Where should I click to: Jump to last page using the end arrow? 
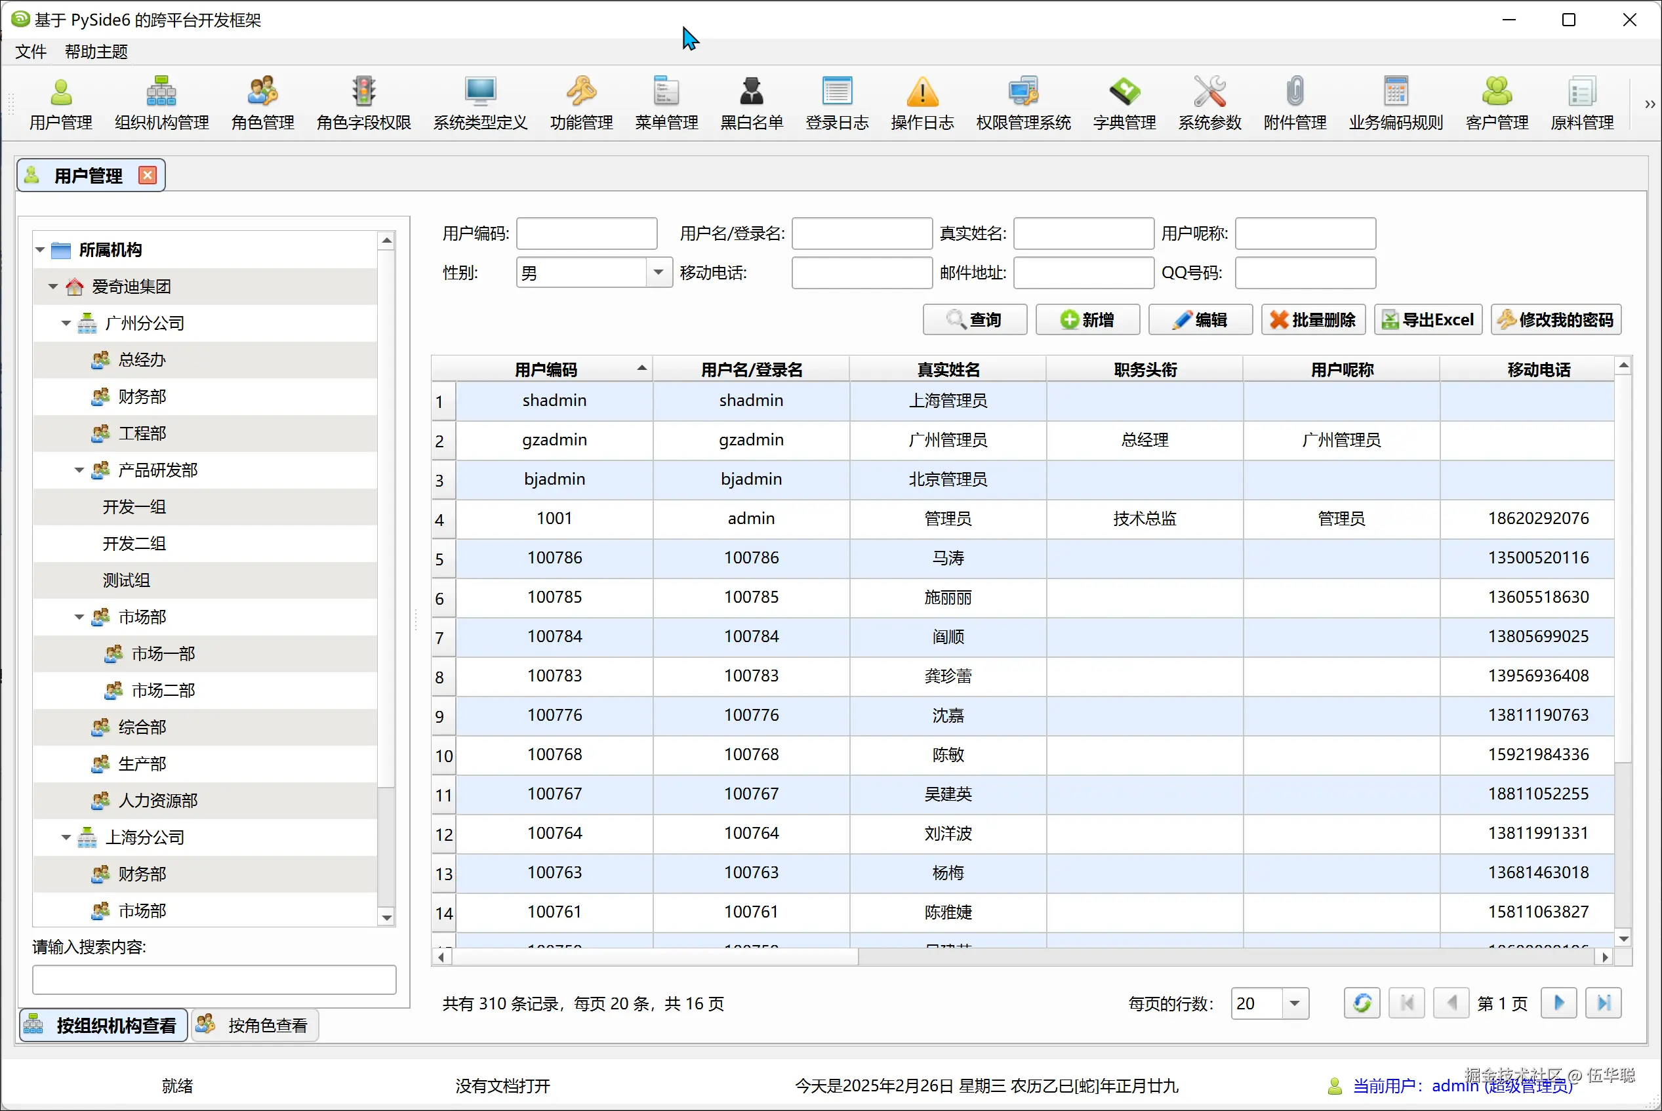(x=1603, y=1003)
